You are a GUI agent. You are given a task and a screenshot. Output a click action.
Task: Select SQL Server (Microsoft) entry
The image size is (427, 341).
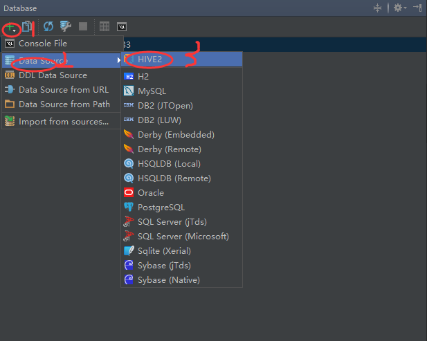point(181,237)
